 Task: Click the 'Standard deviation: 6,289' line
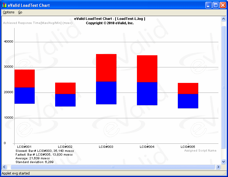click(34, 162)
